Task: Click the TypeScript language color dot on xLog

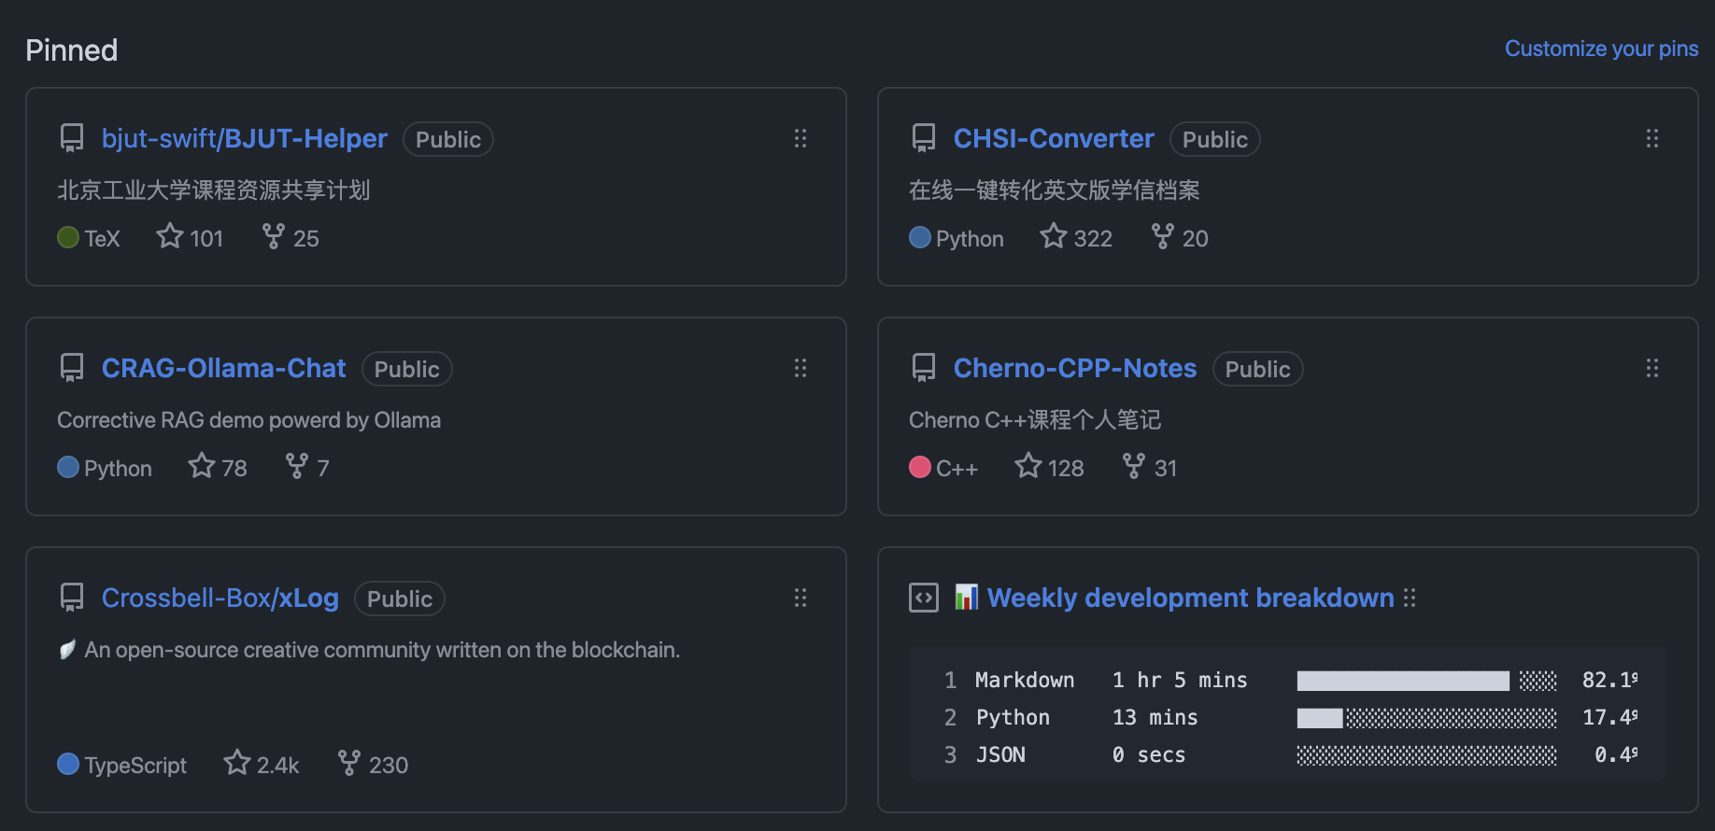Action: 67,763
